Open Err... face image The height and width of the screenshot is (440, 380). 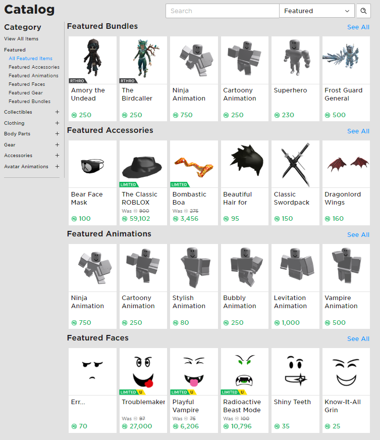(92, 371)
